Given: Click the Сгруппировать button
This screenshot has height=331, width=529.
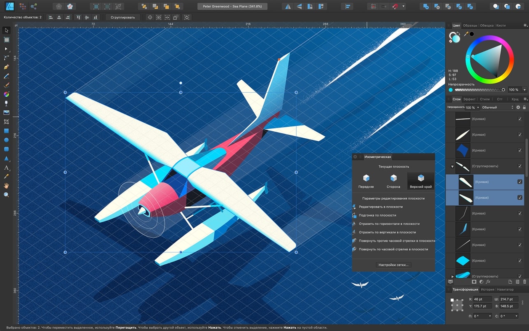Looking at the screenshot, I should [x=123, y=17].
